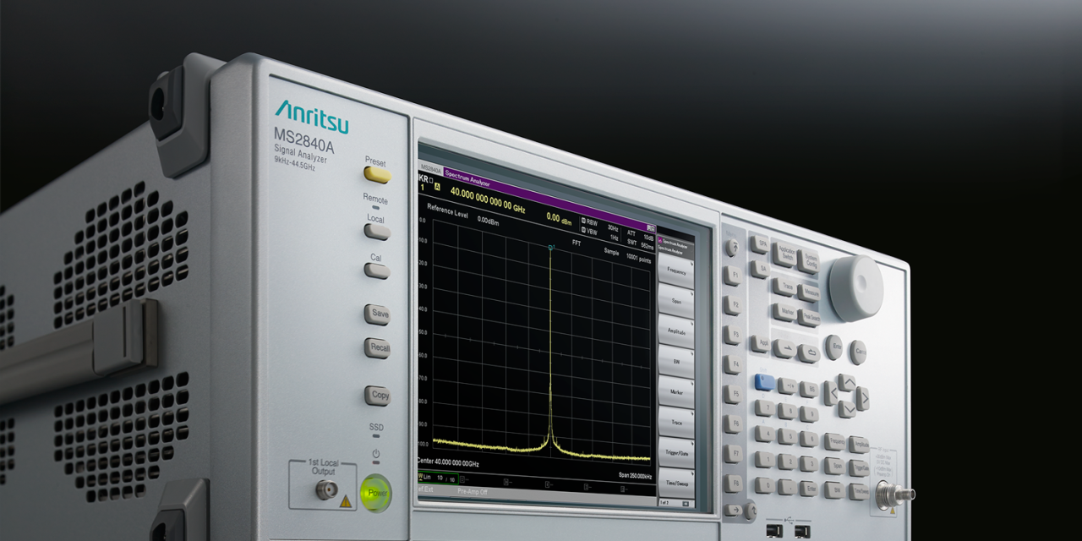Push the Marker hard key near knob
The width and height of the screenshot is (1082, 541).
click(x=784, y=311)
